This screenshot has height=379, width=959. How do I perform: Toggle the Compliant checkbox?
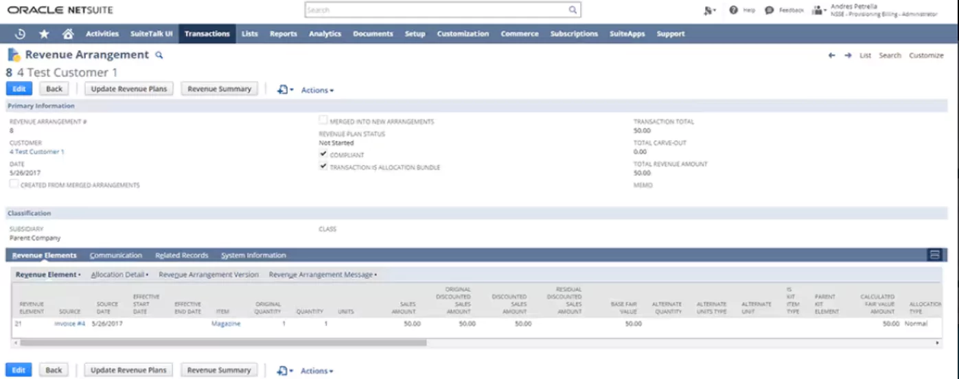tap(323, 154)
